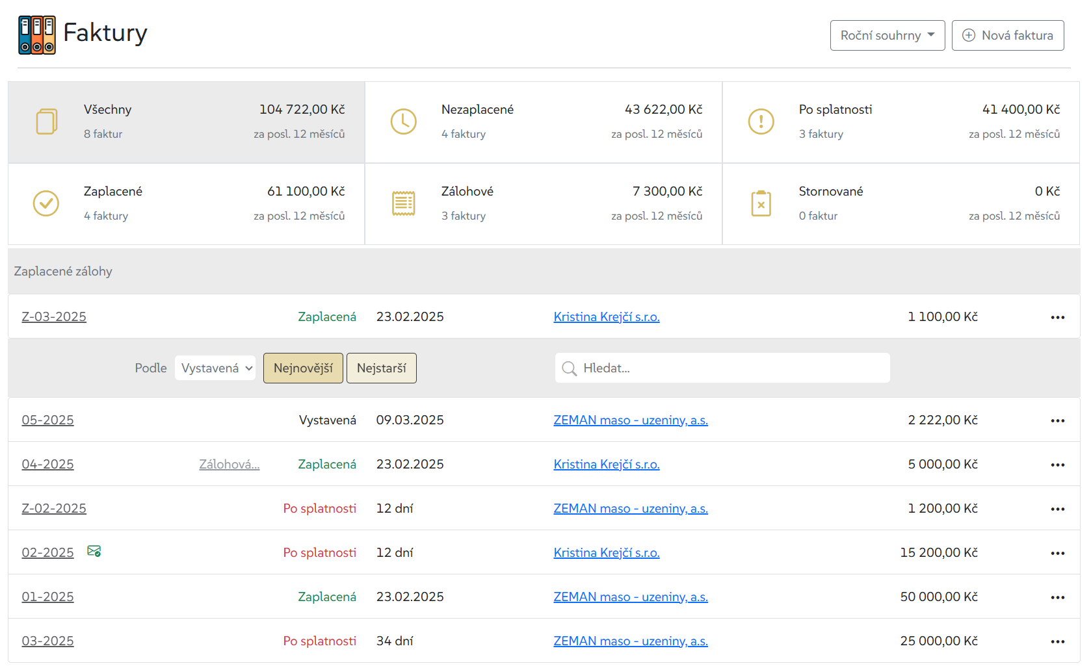Click the checkmark icon in Zaplacené card
Viewport: 1091px width, 668px height.
point(46,203)
